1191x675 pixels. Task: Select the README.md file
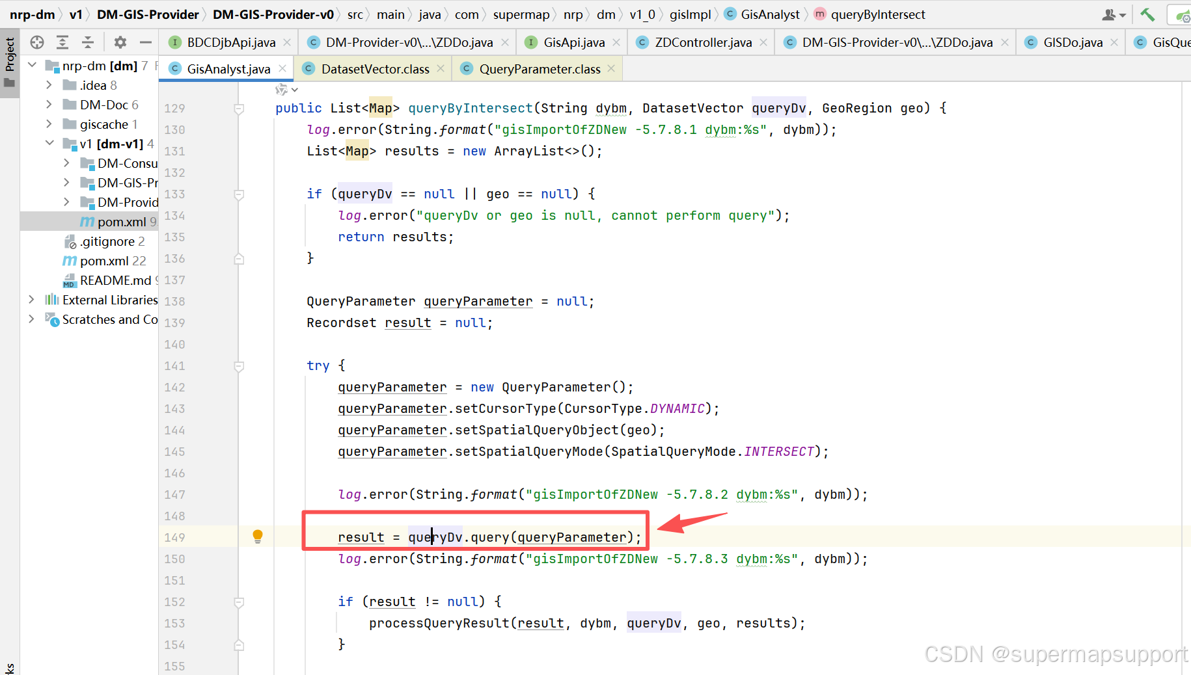tap(89, 280)
